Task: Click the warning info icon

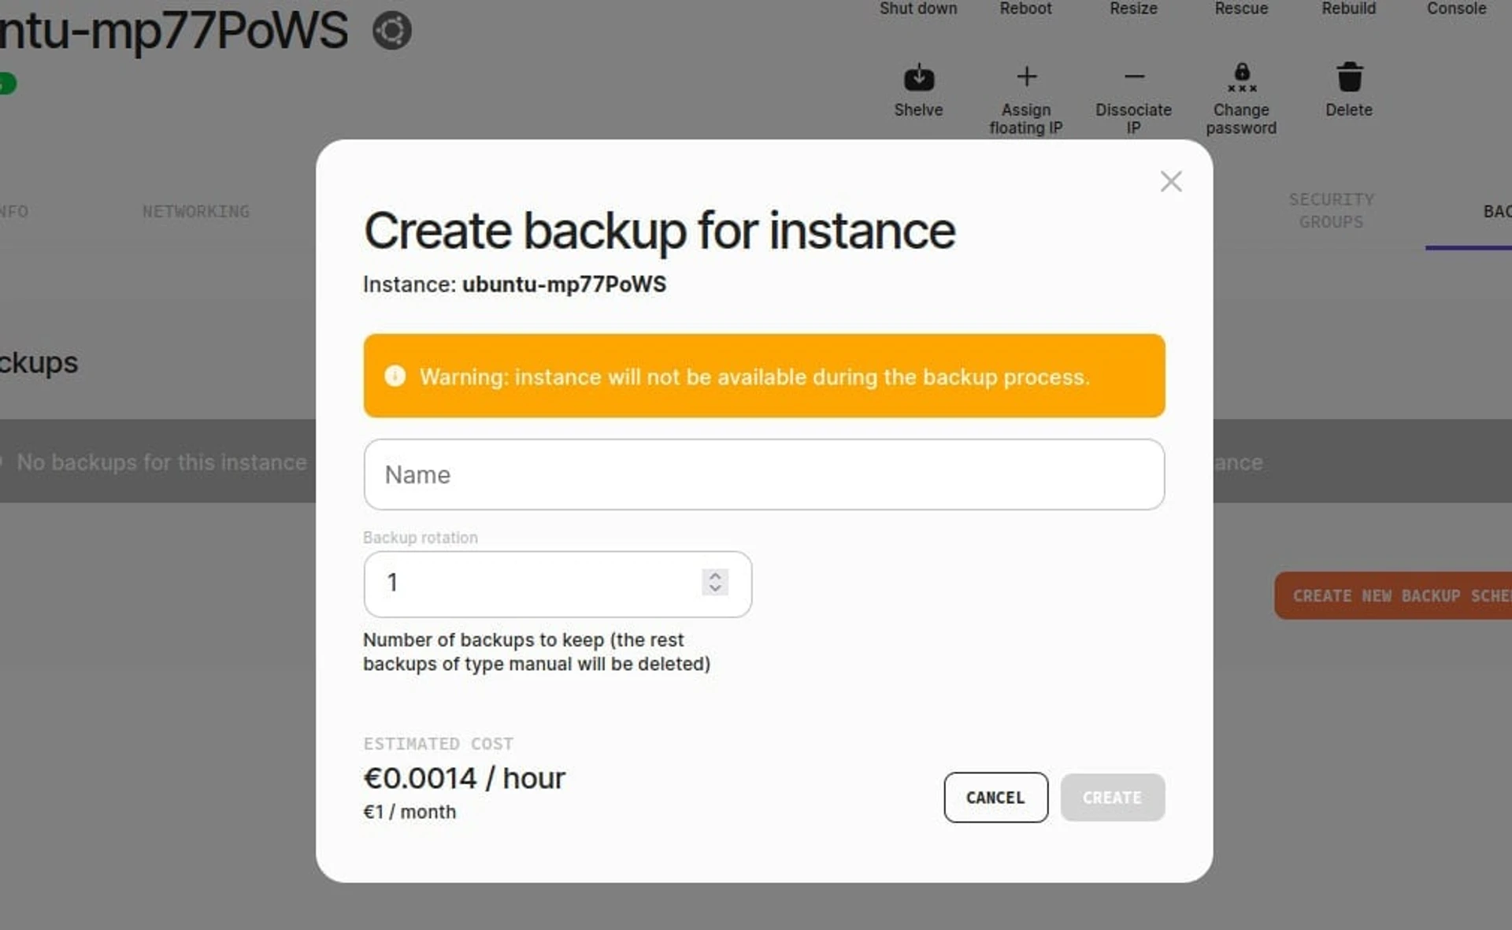Action: point(395,376)
